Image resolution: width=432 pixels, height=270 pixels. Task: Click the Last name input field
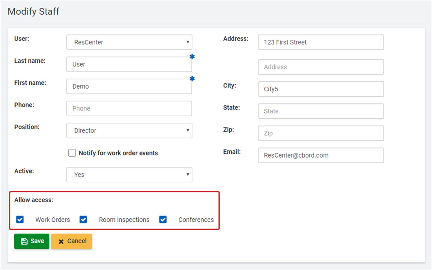(x=129, y=64)
